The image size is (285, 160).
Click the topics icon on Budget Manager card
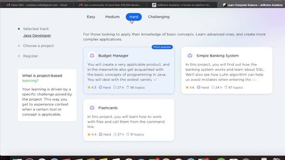[128, 87]
